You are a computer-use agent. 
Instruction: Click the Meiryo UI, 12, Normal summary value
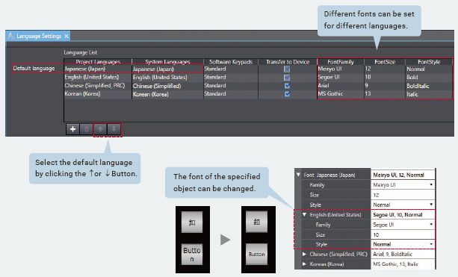pos(403,175)
